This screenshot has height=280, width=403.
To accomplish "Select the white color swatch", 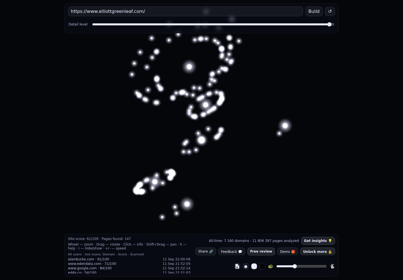I will coord(254,266).
